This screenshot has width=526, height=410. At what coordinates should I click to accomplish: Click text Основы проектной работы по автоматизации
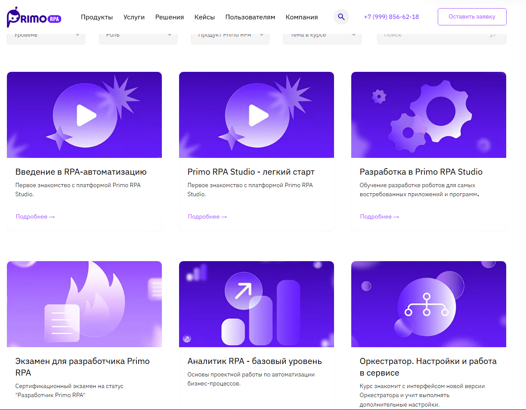[251, 374]
